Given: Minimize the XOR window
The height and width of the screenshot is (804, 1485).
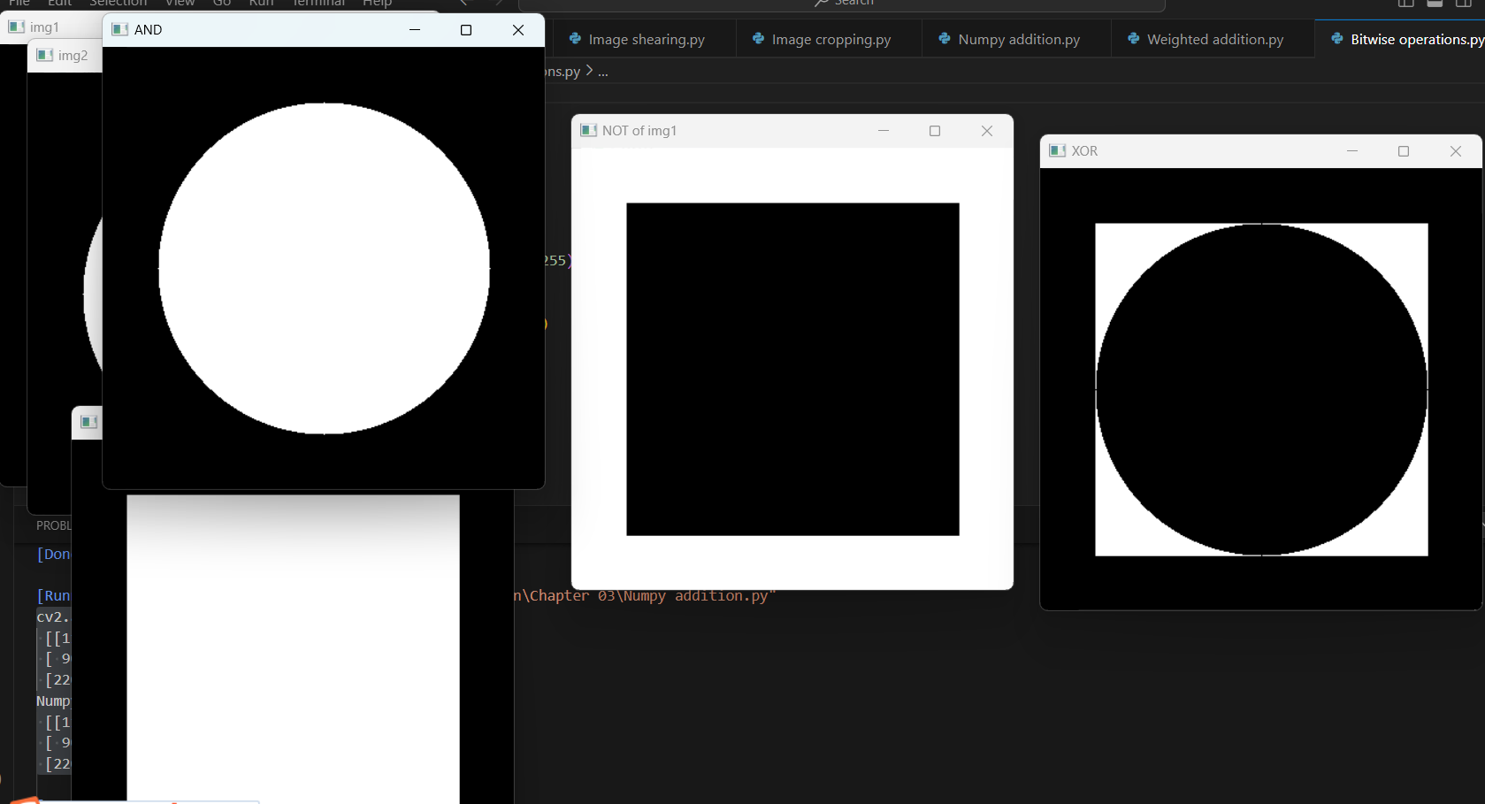Looking at the screenshot, I should [1351, 151].
